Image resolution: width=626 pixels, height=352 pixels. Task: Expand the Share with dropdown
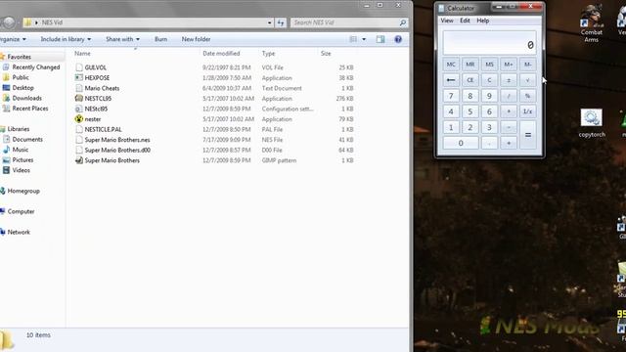pyautogui.click(x=122, y=39)
